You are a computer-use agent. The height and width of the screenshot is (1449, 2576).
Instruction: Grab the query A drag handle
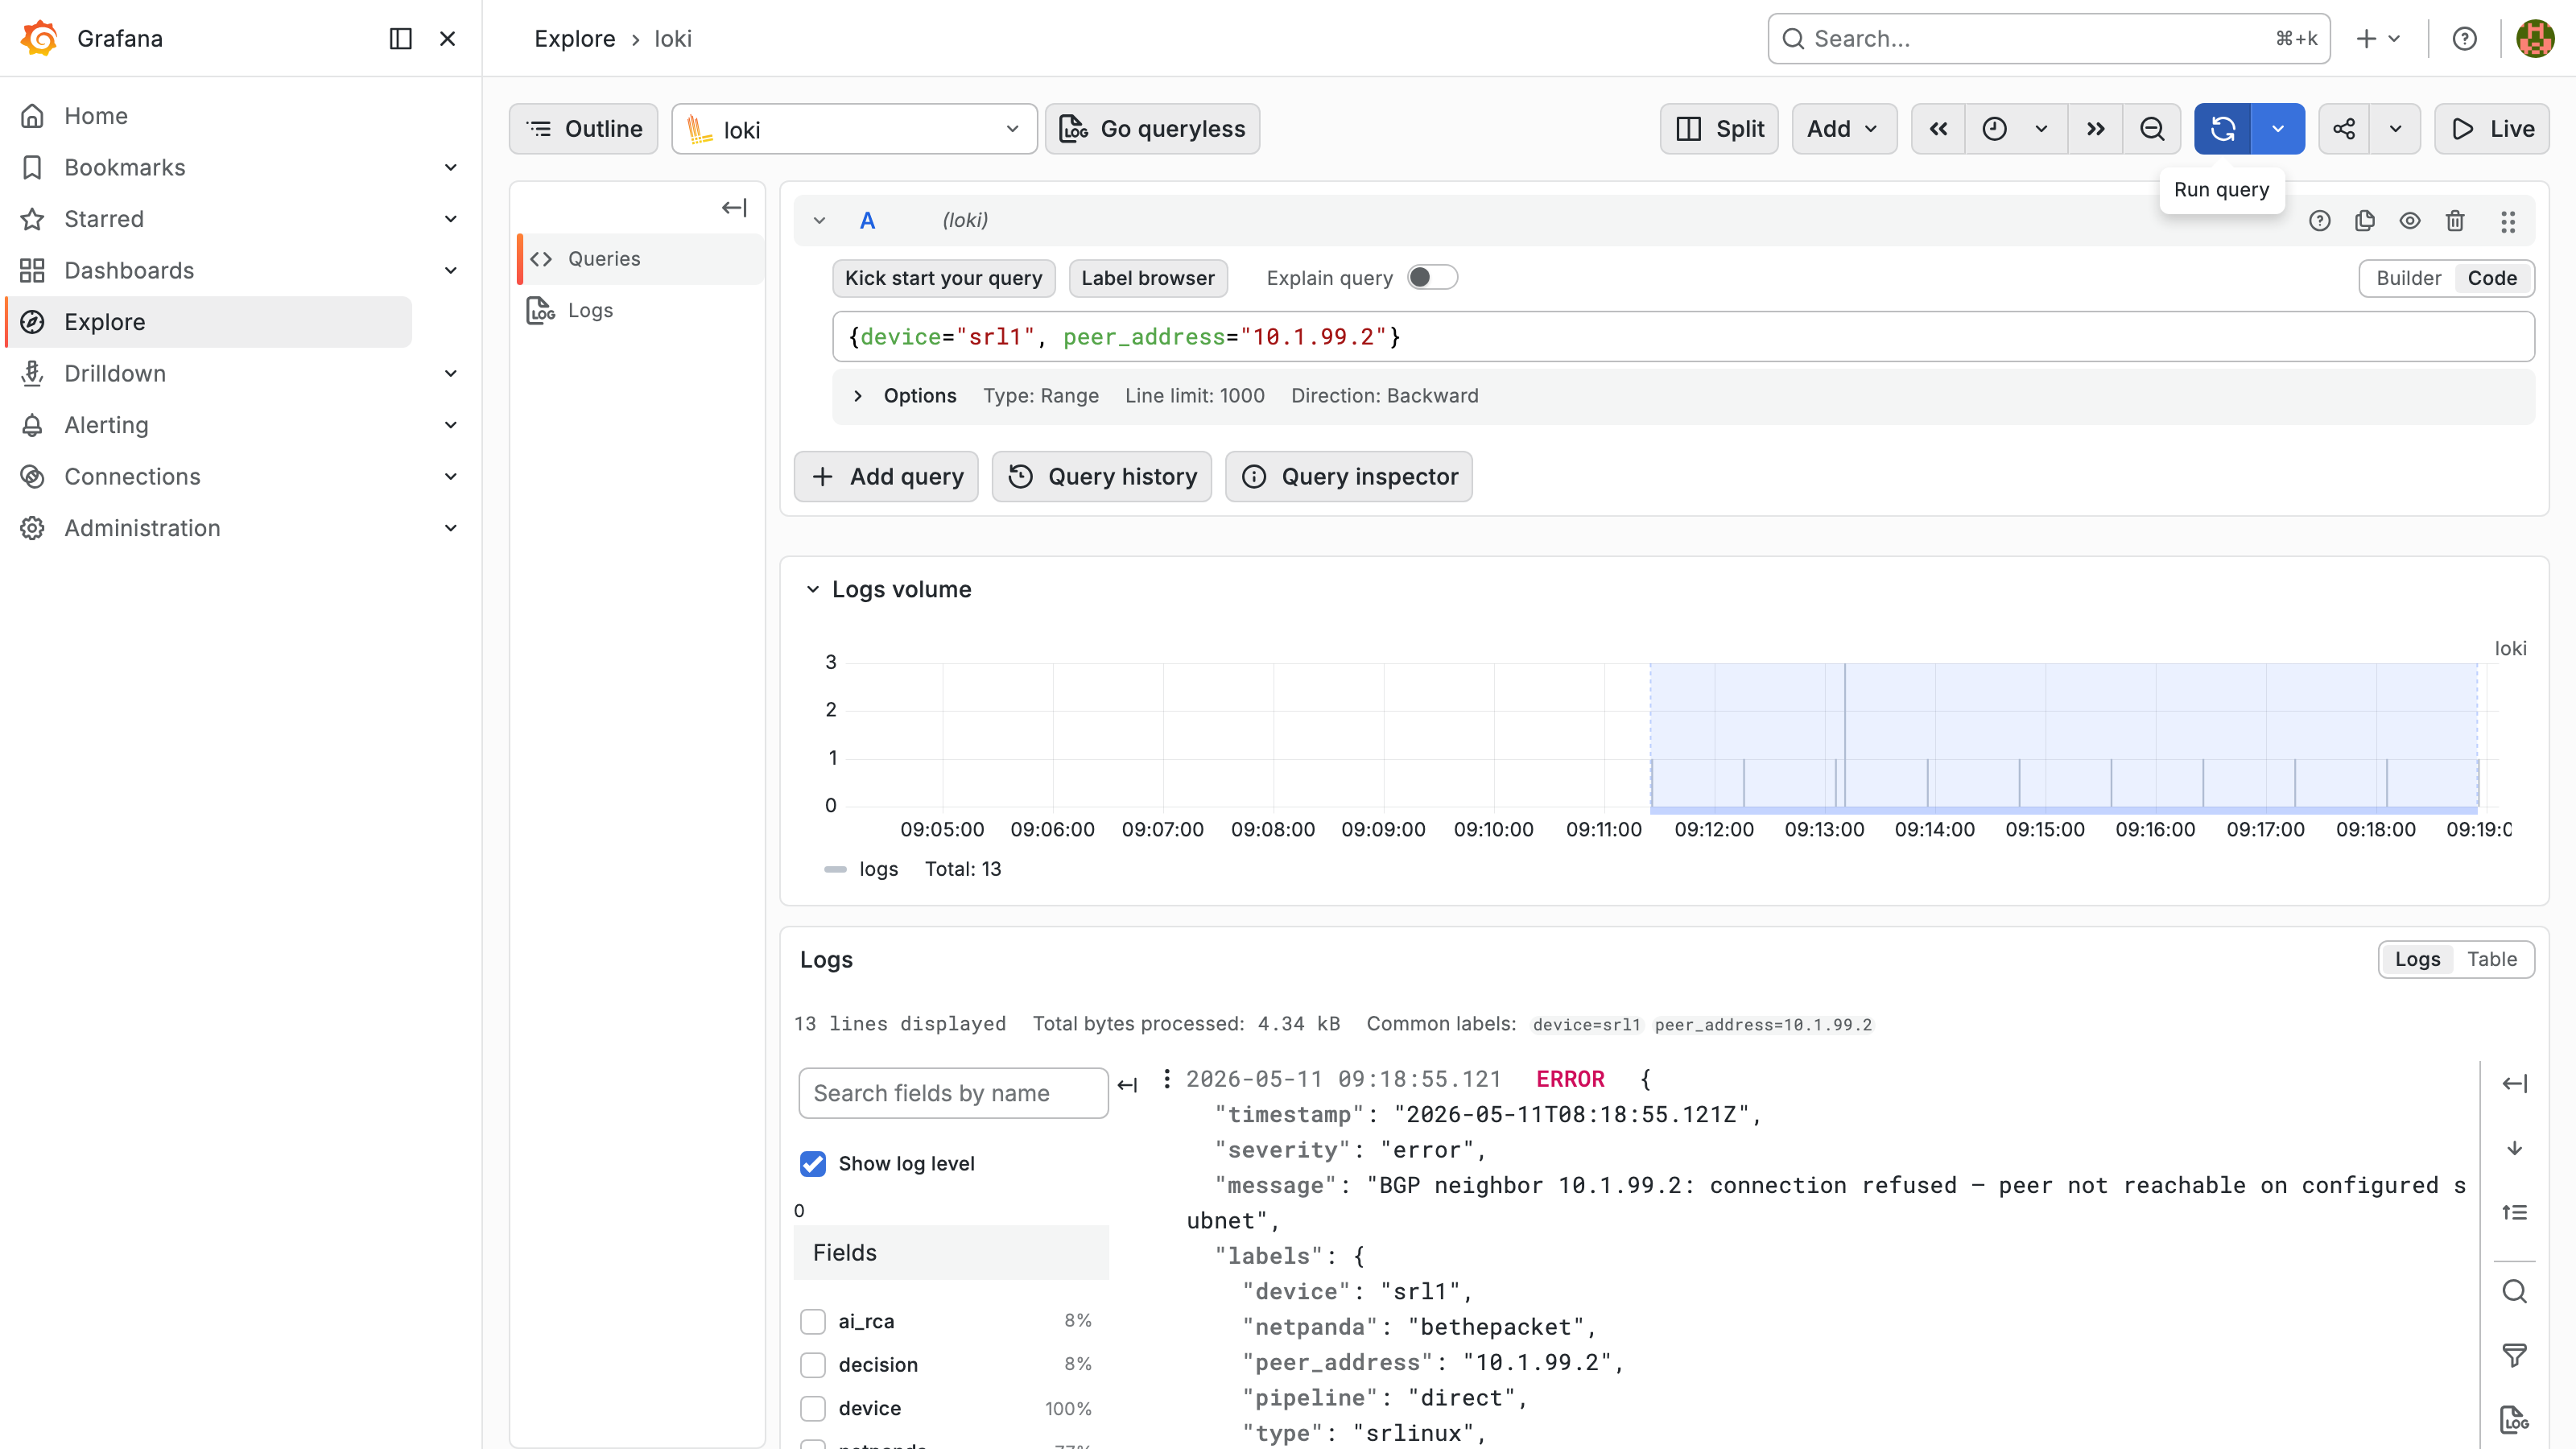click(x=2508, y=221)
